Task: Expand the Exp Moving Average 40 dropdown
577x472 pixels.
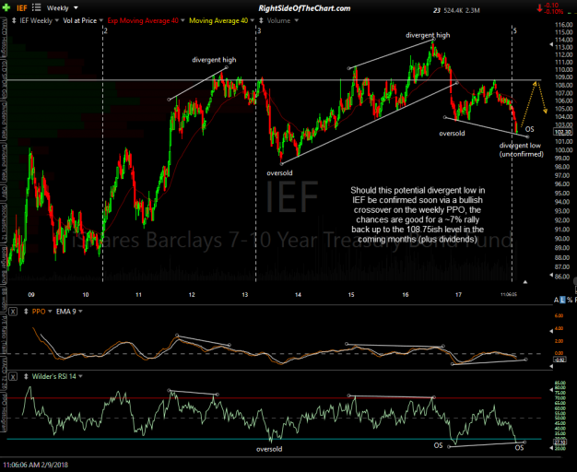Action: (183, 20)
